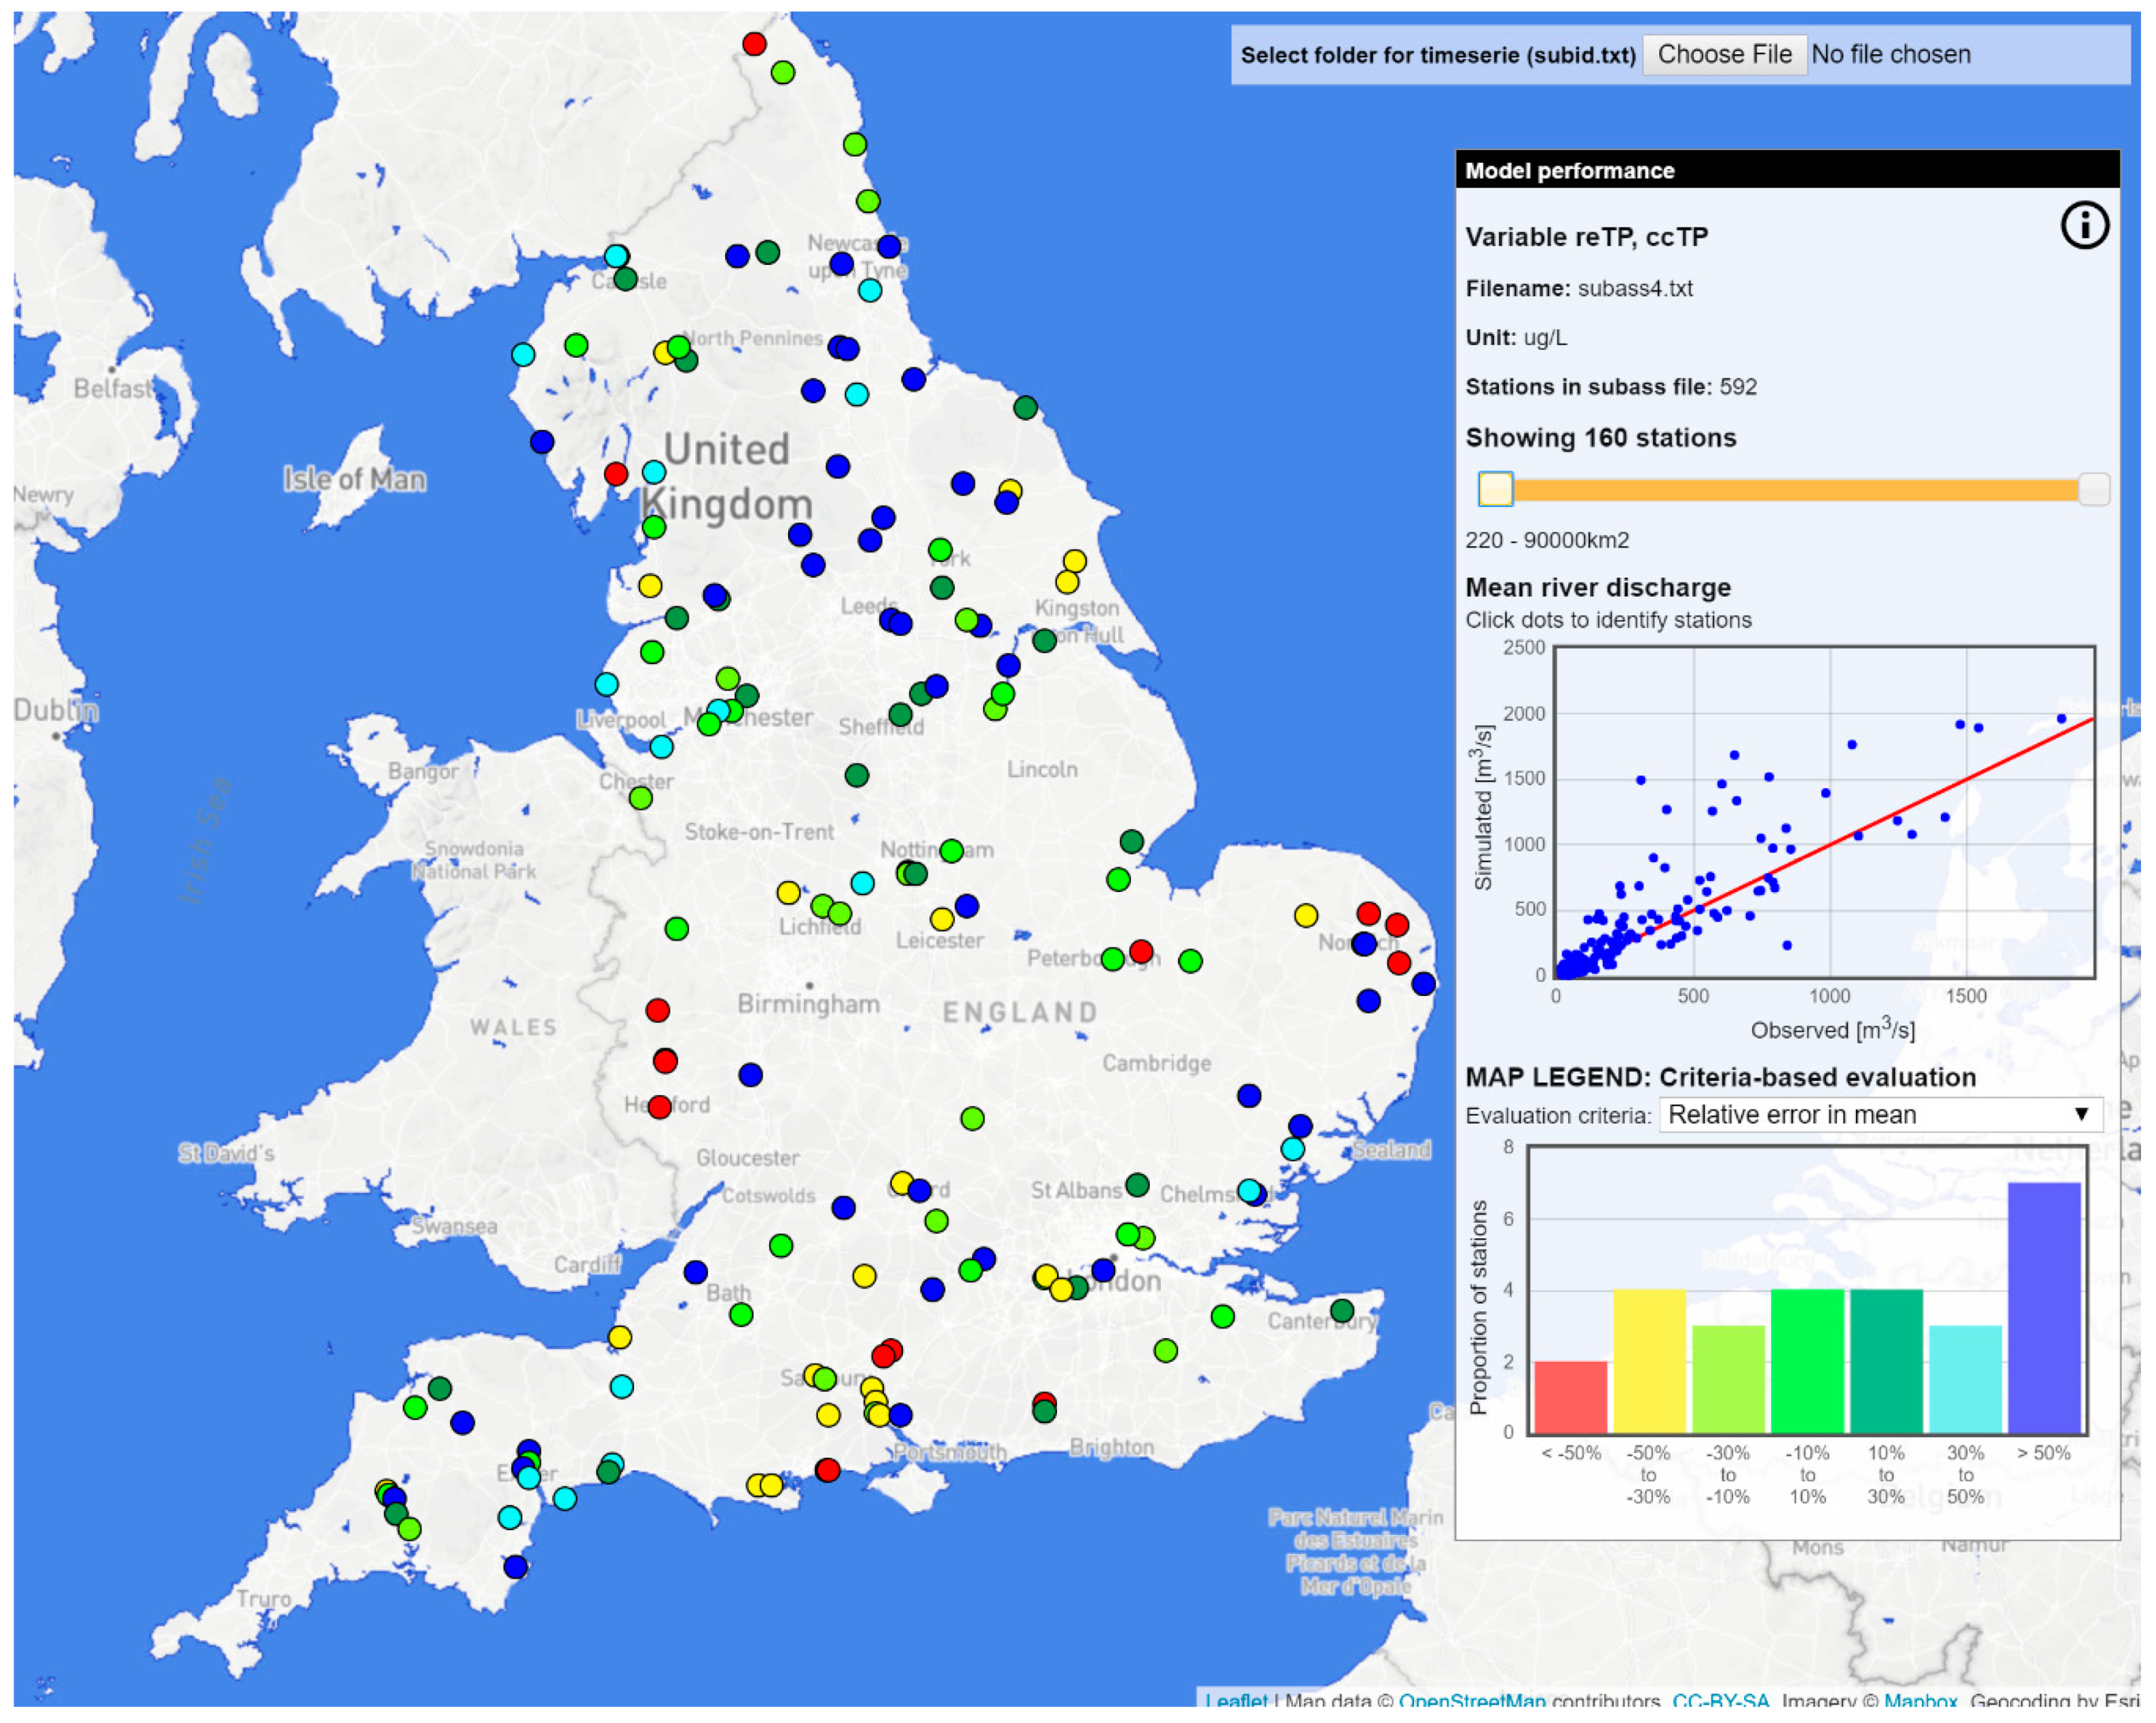The image size is (2156, 1723).
Task: Click the blue marker at Devon's southern tip
Action: [515, 1566]
